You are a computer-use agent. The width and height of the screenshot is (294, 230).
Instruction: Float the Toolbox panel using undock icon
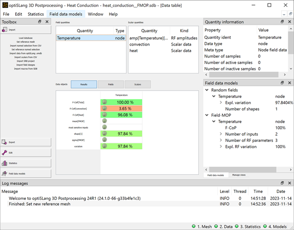(40, 21)
